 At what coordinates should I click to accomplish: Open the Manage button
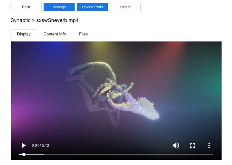pos(59,7)
